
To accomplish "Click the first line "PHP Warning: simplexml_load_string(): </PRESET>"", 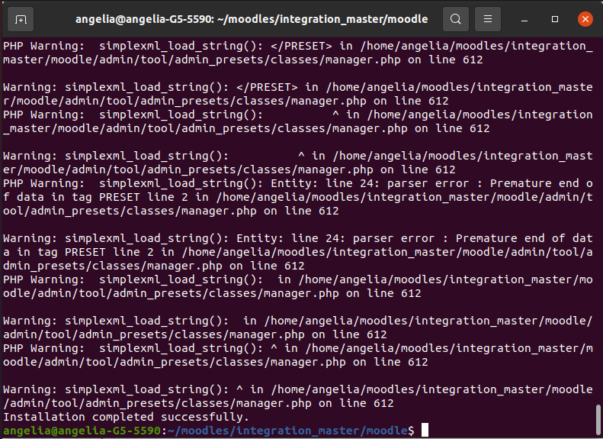I will [167, 46].
